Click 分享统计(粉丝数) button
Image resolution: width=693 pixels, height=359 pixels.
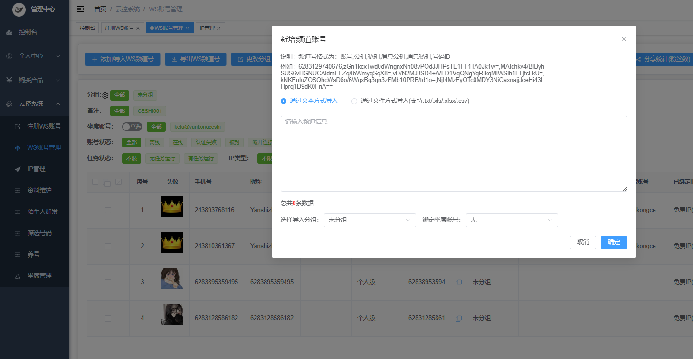(664, 59)
